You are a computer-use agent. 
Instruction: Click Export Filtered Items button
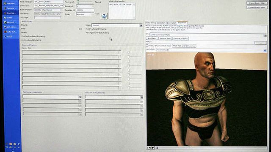(x=257, y=8)
